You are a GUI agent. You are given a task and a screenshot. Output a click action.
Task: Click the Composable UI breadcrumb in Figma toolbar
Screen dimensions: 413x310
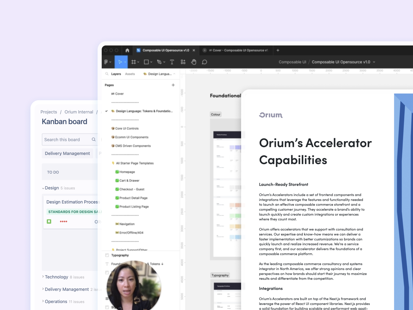(x=292, y=62)
